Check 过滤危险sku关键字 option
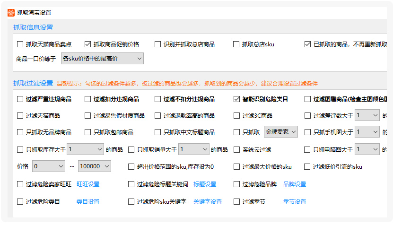 131,202
